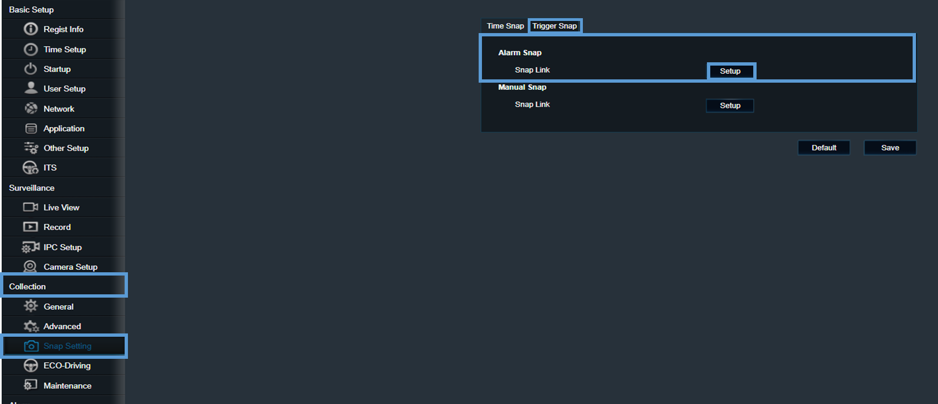
Task: Switch to the Time Snap tab
Action: pos(505,26)
